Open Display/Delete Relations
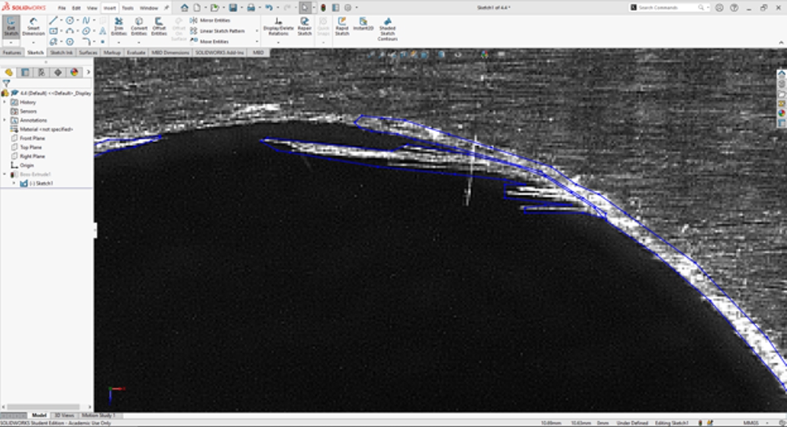Image resolution: width=787 pixels, height=427 pixels. pos(278,27)
